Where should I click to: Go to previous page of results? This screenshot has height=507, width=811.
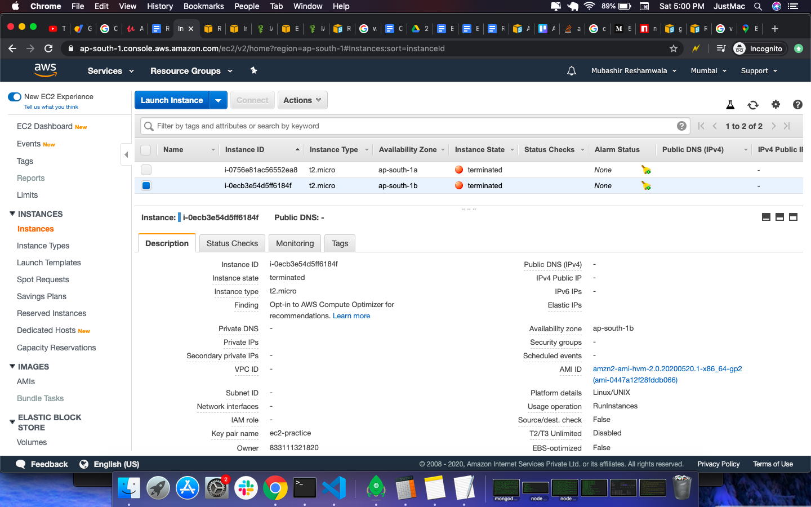click(715, 126)
